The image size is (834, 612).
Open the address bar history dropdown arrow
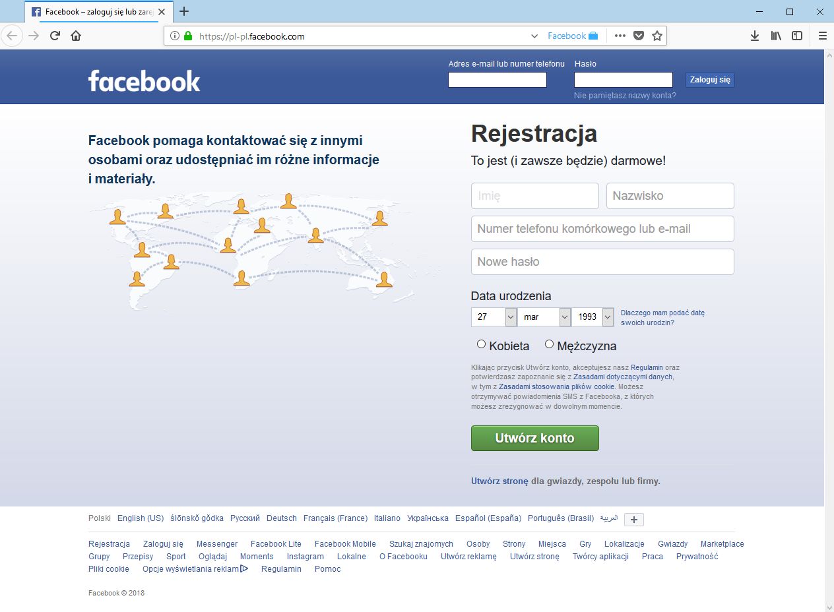click(x=534, y=36)
